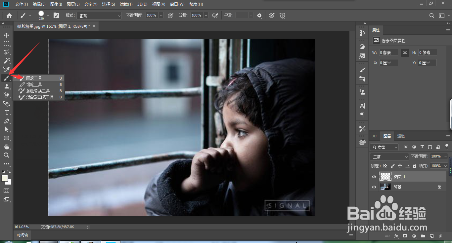Click the W width input field

click(388, 52)
